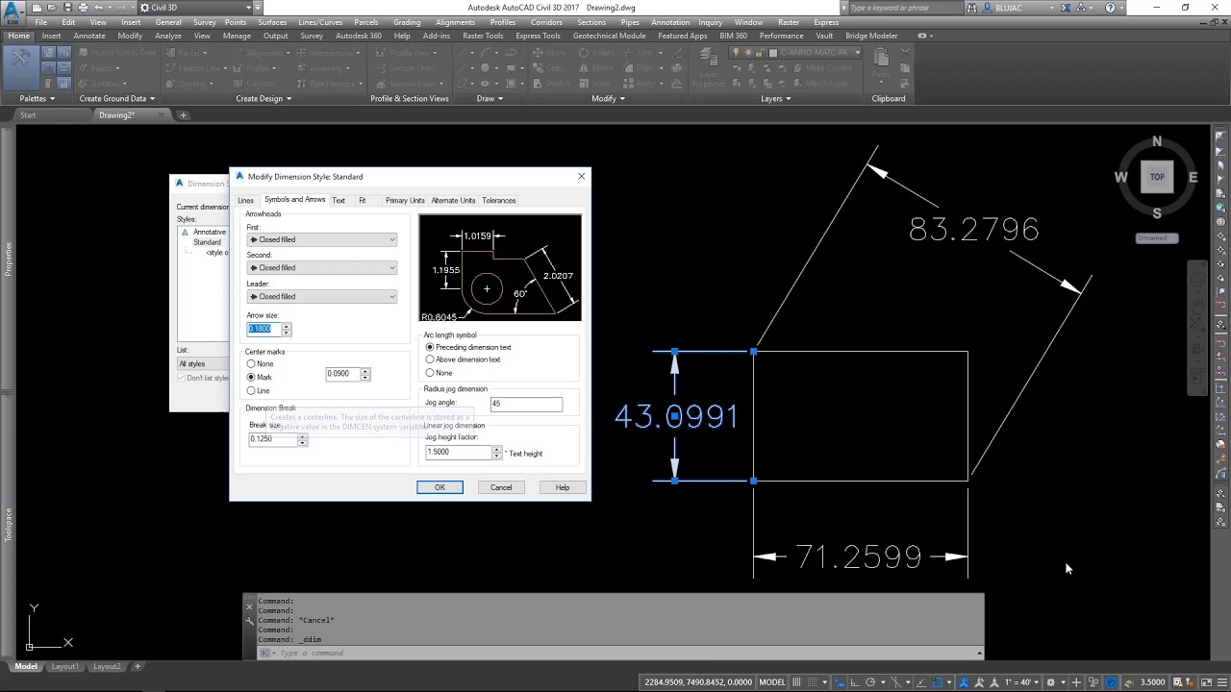This screenshot has width=1231, height=692.
Task: Expand the Create Ground Data panel
Action: (x=117, y=98)
